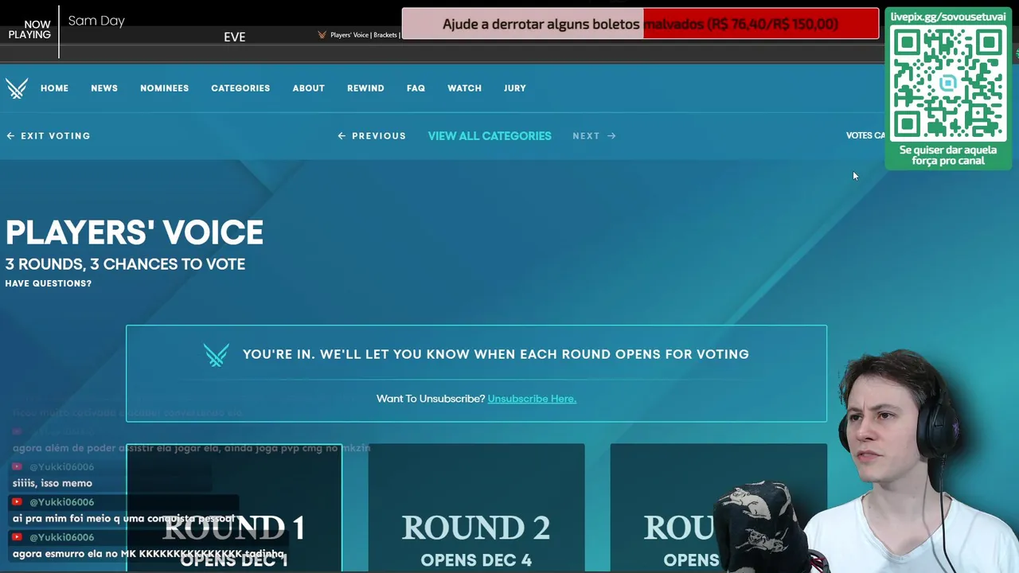This screenshot has width=1019, height=573.
Task: Click The Game Awards logo icon
Action: click(17, 88)
